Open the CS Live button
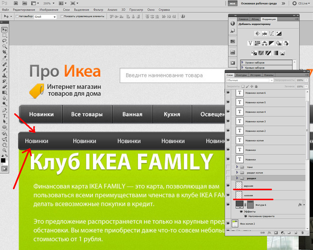The image size is (313, 250). 301,4
